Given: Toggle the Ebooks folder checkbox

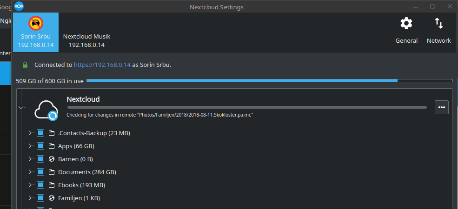Looking at the screenshot, I should [x=40, y=185].
